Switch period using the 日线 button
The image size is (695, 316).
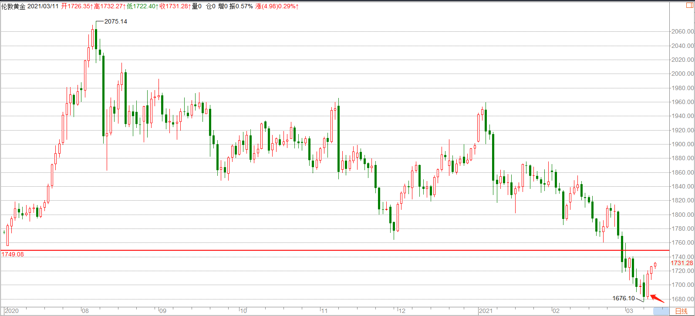pyautogui.click(x=682, y=311)
